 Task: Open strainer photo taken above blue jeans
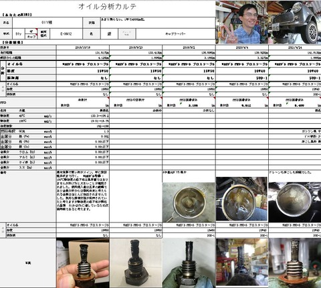point(242,199)
